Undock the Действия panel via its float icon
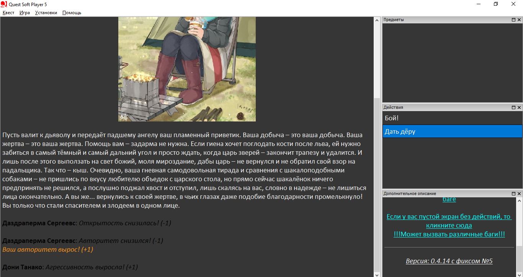This screenshot has width=523, height=277. (x=513, y=108)
